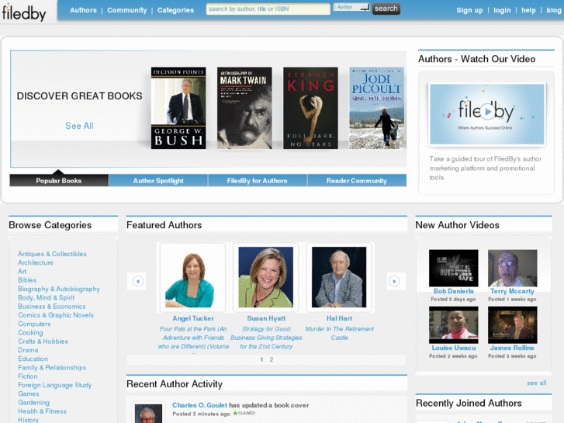Watch Bob Danierls author video
This screenshot has width=564, height=423.
pos(453,269)
